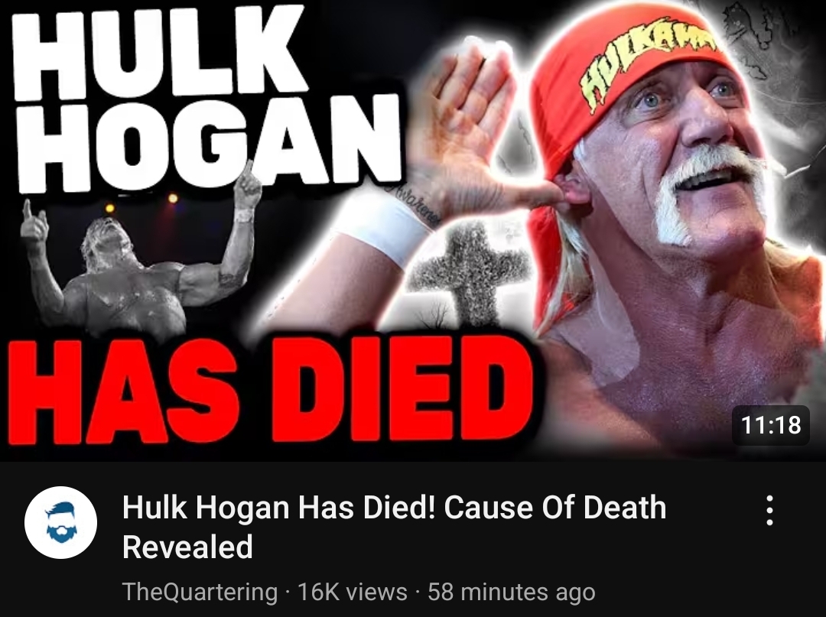Click the word Revealed in the title
The width and height of the screenshot is (826, 617).
tap(187, 547)
